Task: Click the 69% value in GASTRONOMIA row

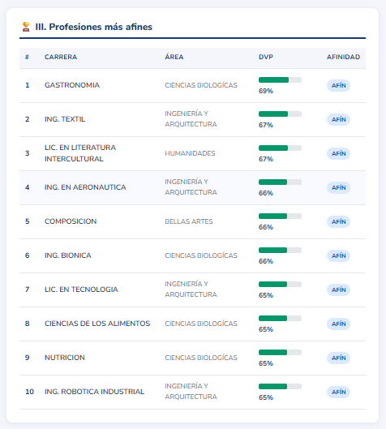Action: pyautogui.click(x=266, y=91)
